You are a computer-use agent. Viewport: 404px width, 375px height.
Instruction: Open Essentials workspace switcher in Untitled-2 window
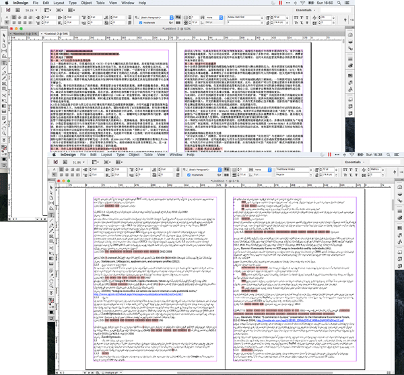click(306, 10)
